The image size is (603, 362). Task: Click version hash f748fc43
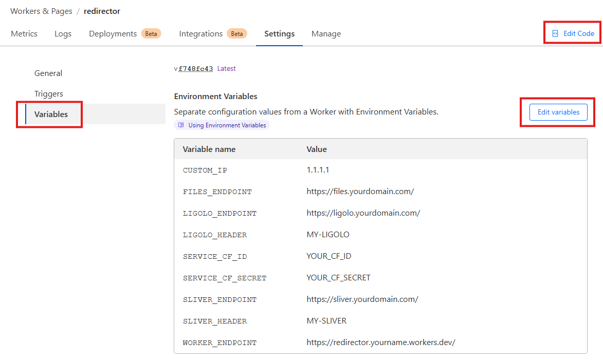(195, 69)
